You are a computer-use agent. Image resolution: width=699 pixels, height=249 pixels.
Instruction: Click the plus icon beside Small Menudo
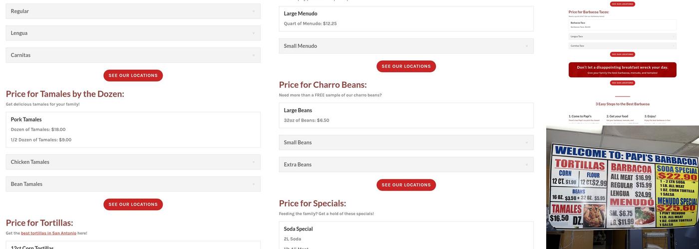[x=526, y=46]
